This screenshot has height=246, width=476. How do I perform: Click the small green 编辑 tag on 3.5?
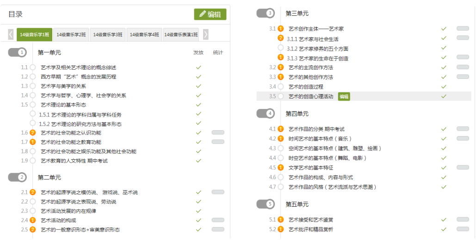click(x=344, y=96)
